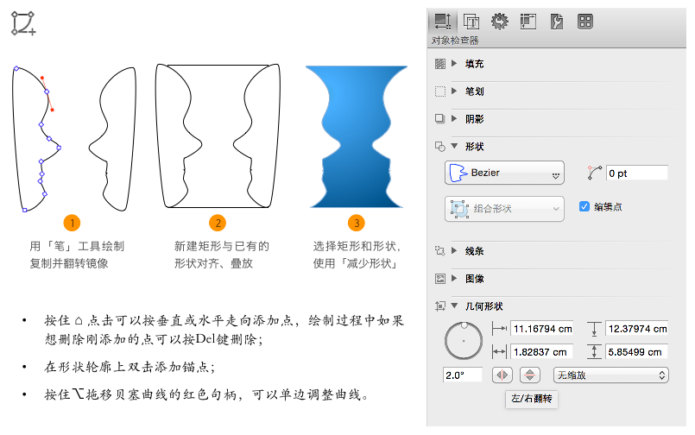This screenshot has height=435, width=695.
Task: Click the 2.0° rotation angle field
Action: [462, 375]
